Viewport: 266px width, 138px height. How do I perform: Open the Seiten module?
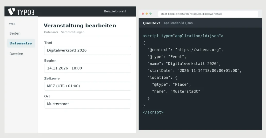(15, 33)
